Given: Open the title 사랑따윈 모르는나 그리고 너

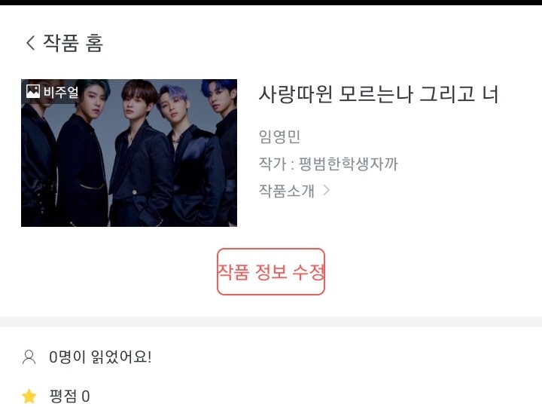Looking at the screenshot, I should 379,93.
